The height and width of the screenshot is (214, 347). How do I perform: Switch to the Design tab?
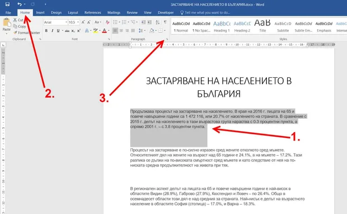pyautogui.click(x=56, y=13)
